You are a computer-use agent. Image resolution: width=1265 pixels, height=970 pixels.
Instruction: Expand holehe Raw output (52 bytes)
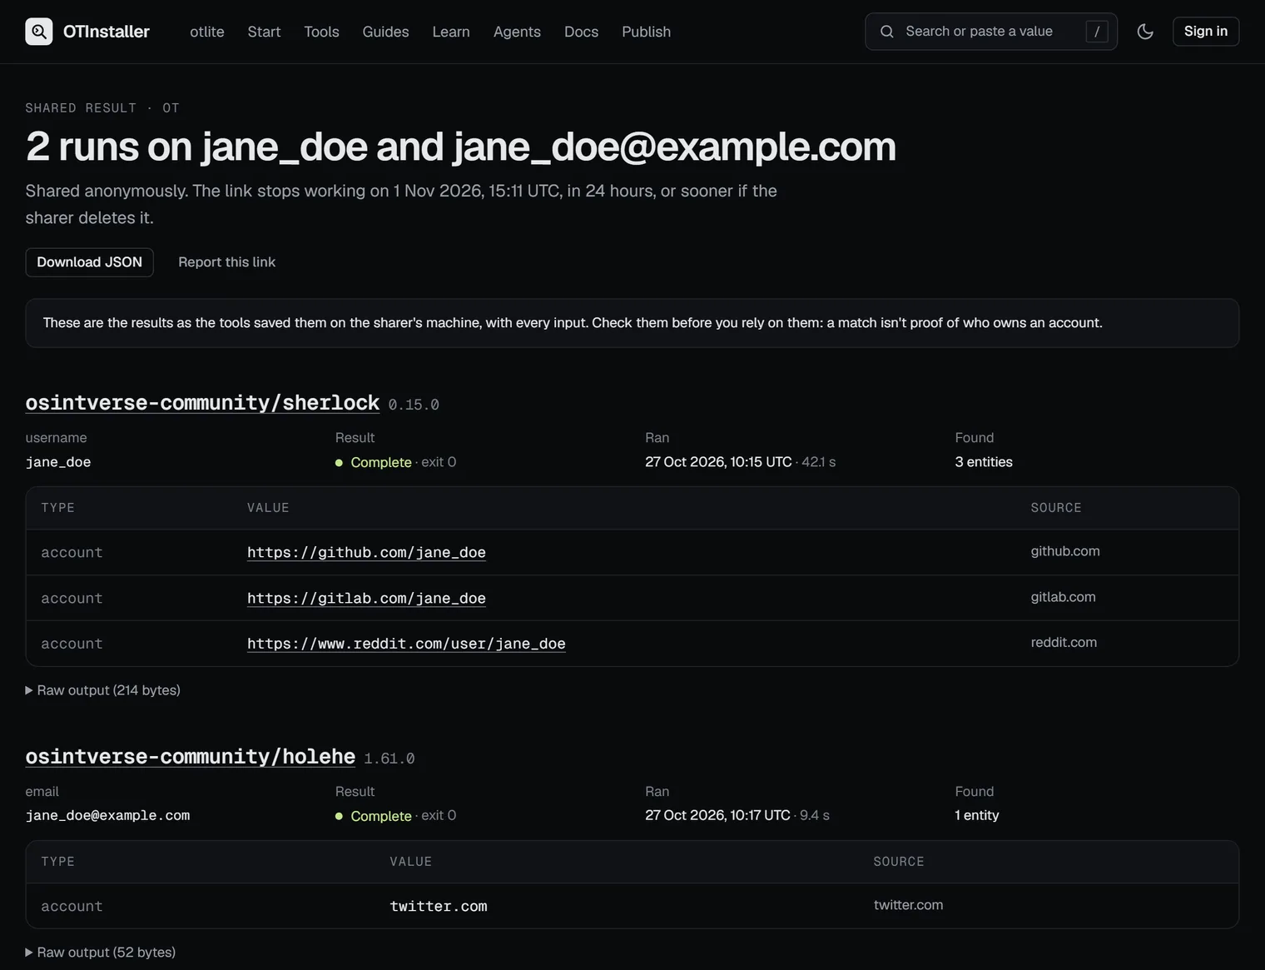(101, 953)
